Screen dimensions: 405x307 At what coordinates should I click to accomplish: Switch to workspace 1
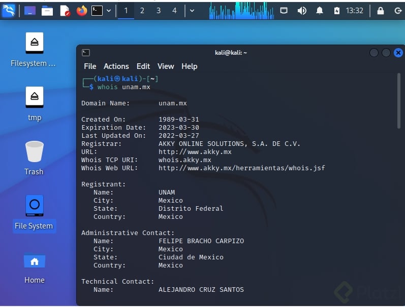click(x=126, y=11)
